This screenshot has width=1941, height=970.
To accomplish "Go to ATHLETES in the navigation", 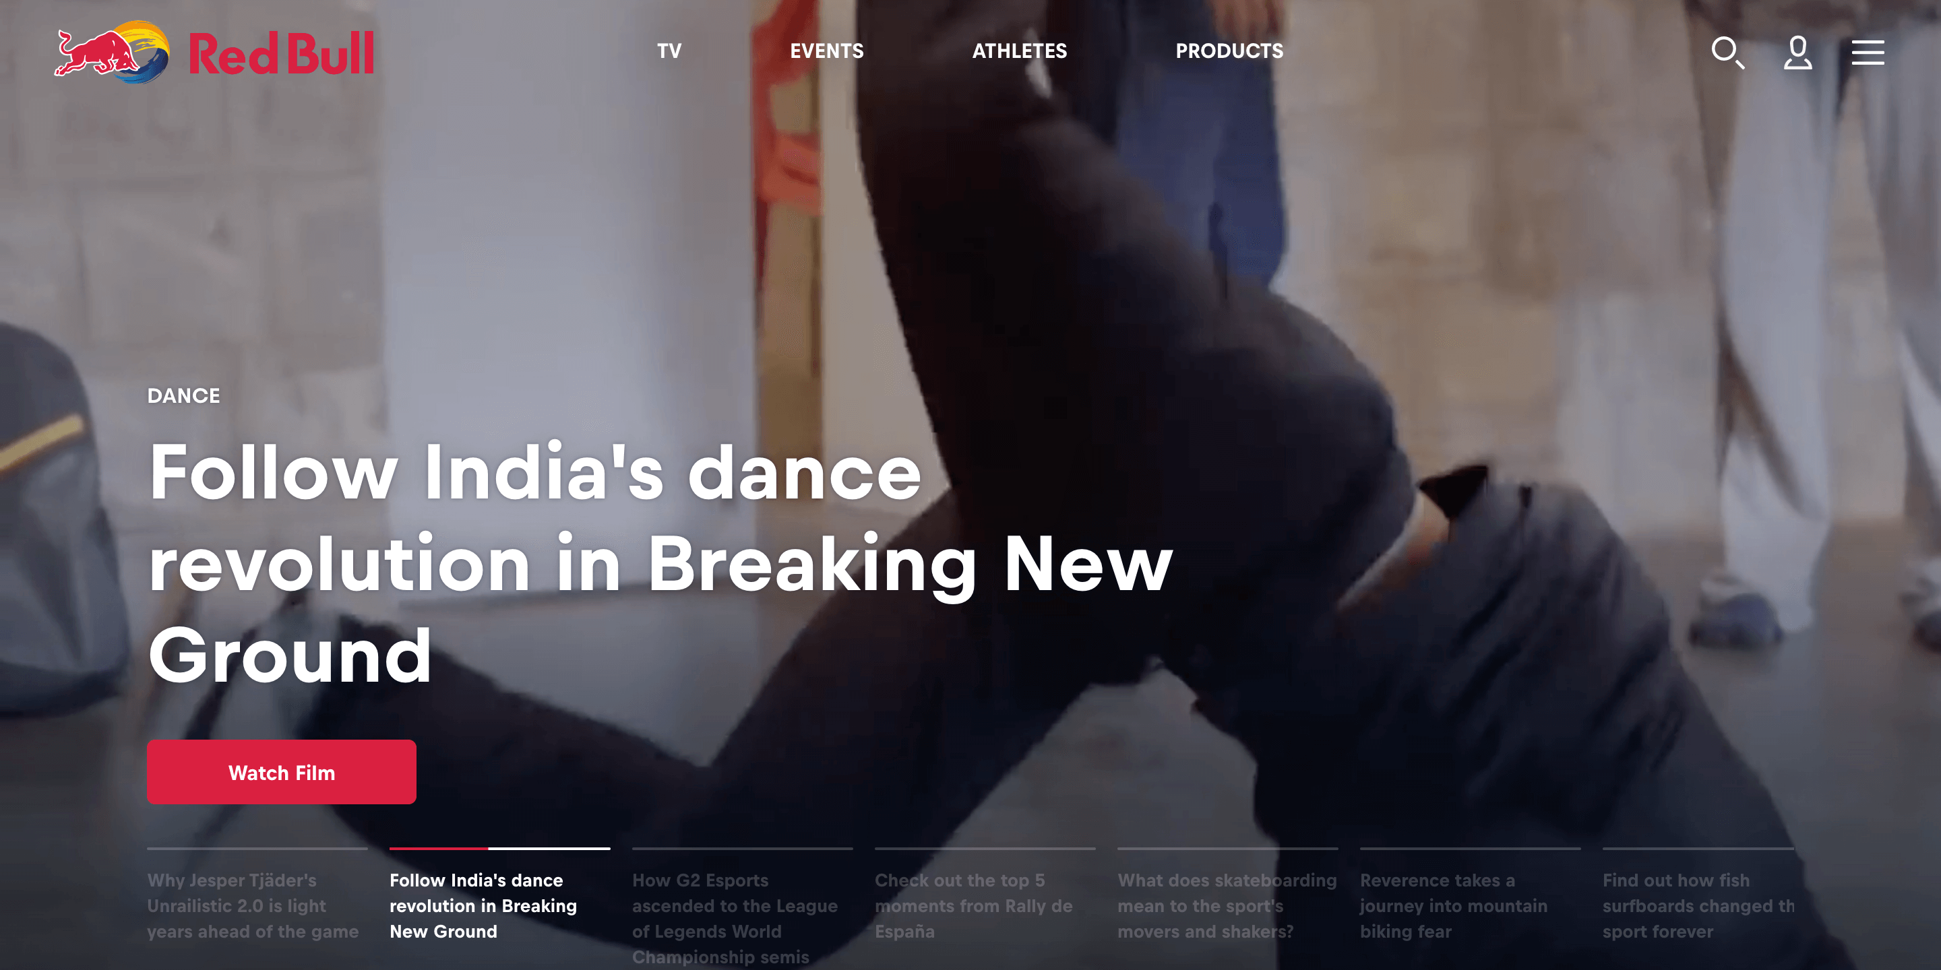I will [x=1020, y=51].
